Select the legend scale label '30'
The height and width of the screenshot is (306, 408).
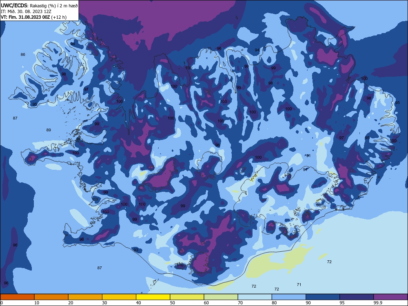click(104, 303)
